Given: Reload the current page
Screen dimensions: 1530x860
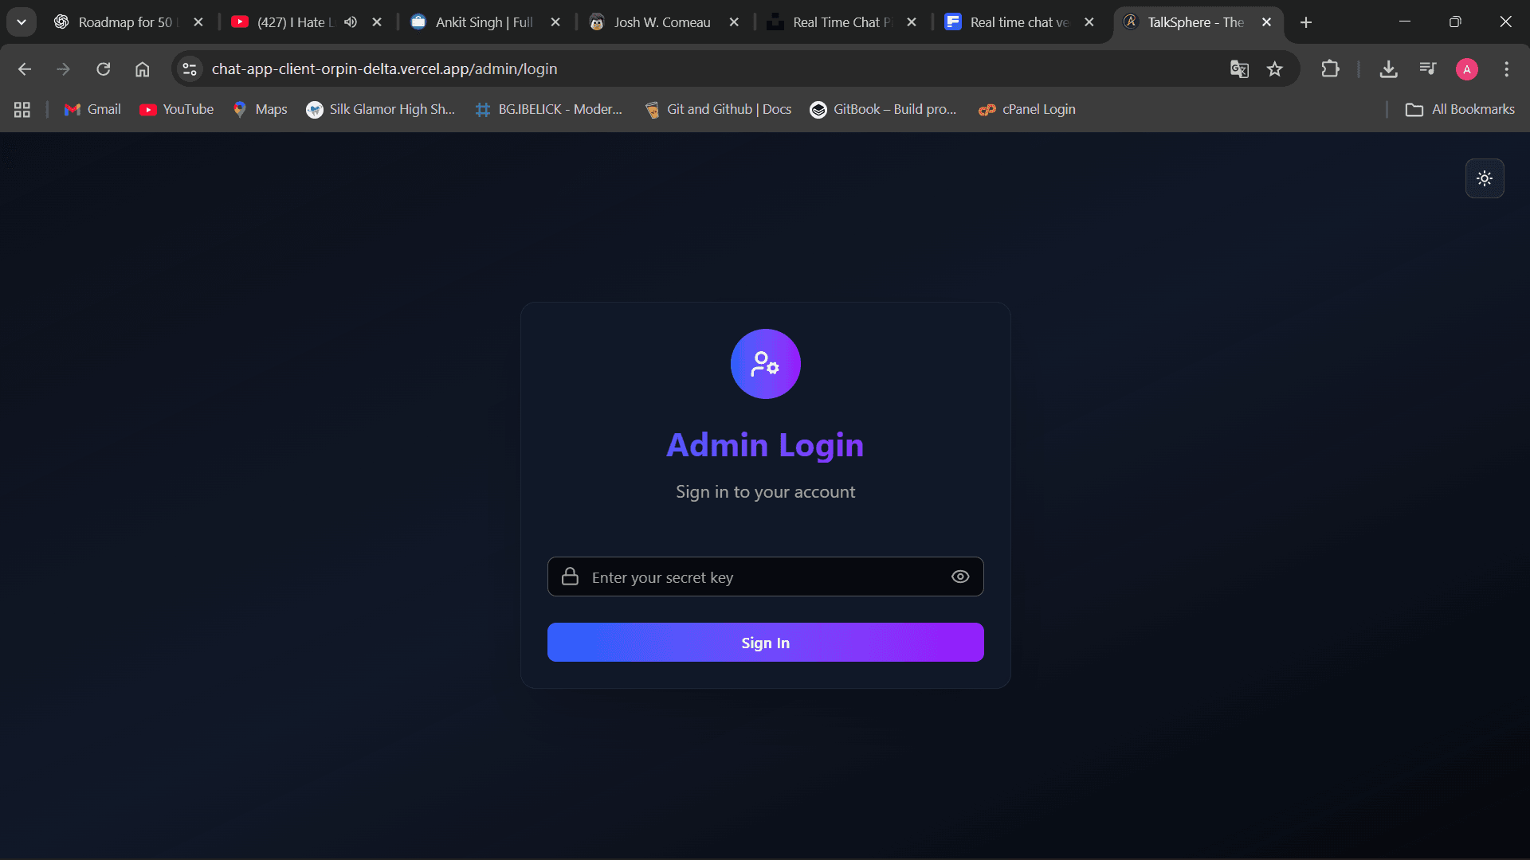Looking at the screenshot, I should coord(103,69).
